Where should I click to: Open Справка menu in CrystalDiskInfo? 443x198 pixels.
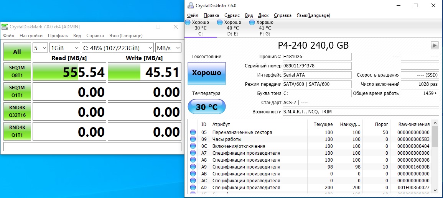tap(283, 15)
